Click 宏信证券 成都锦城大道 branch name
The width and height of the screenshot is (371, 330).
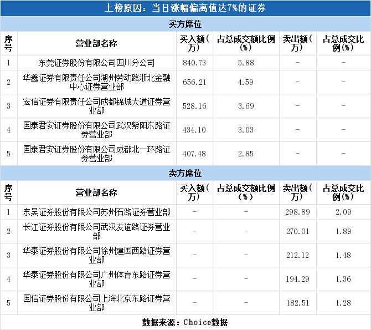click(x=96, y=106)
